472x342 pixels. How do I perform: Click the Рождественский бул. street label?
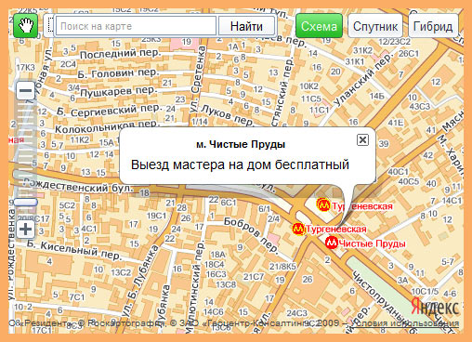click(x=79, y=187)
